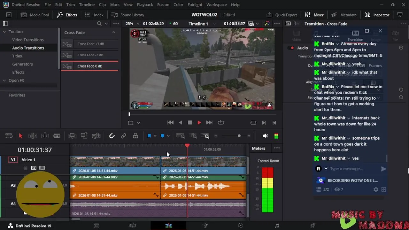Expand the Open FX section
409x230 pixels.
click(4, 80)
